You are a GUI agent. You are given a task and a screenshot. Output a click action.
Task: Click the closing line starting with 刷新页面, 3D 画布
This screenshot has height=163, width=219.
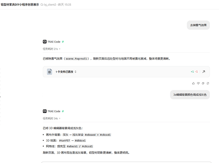point(86,153)
